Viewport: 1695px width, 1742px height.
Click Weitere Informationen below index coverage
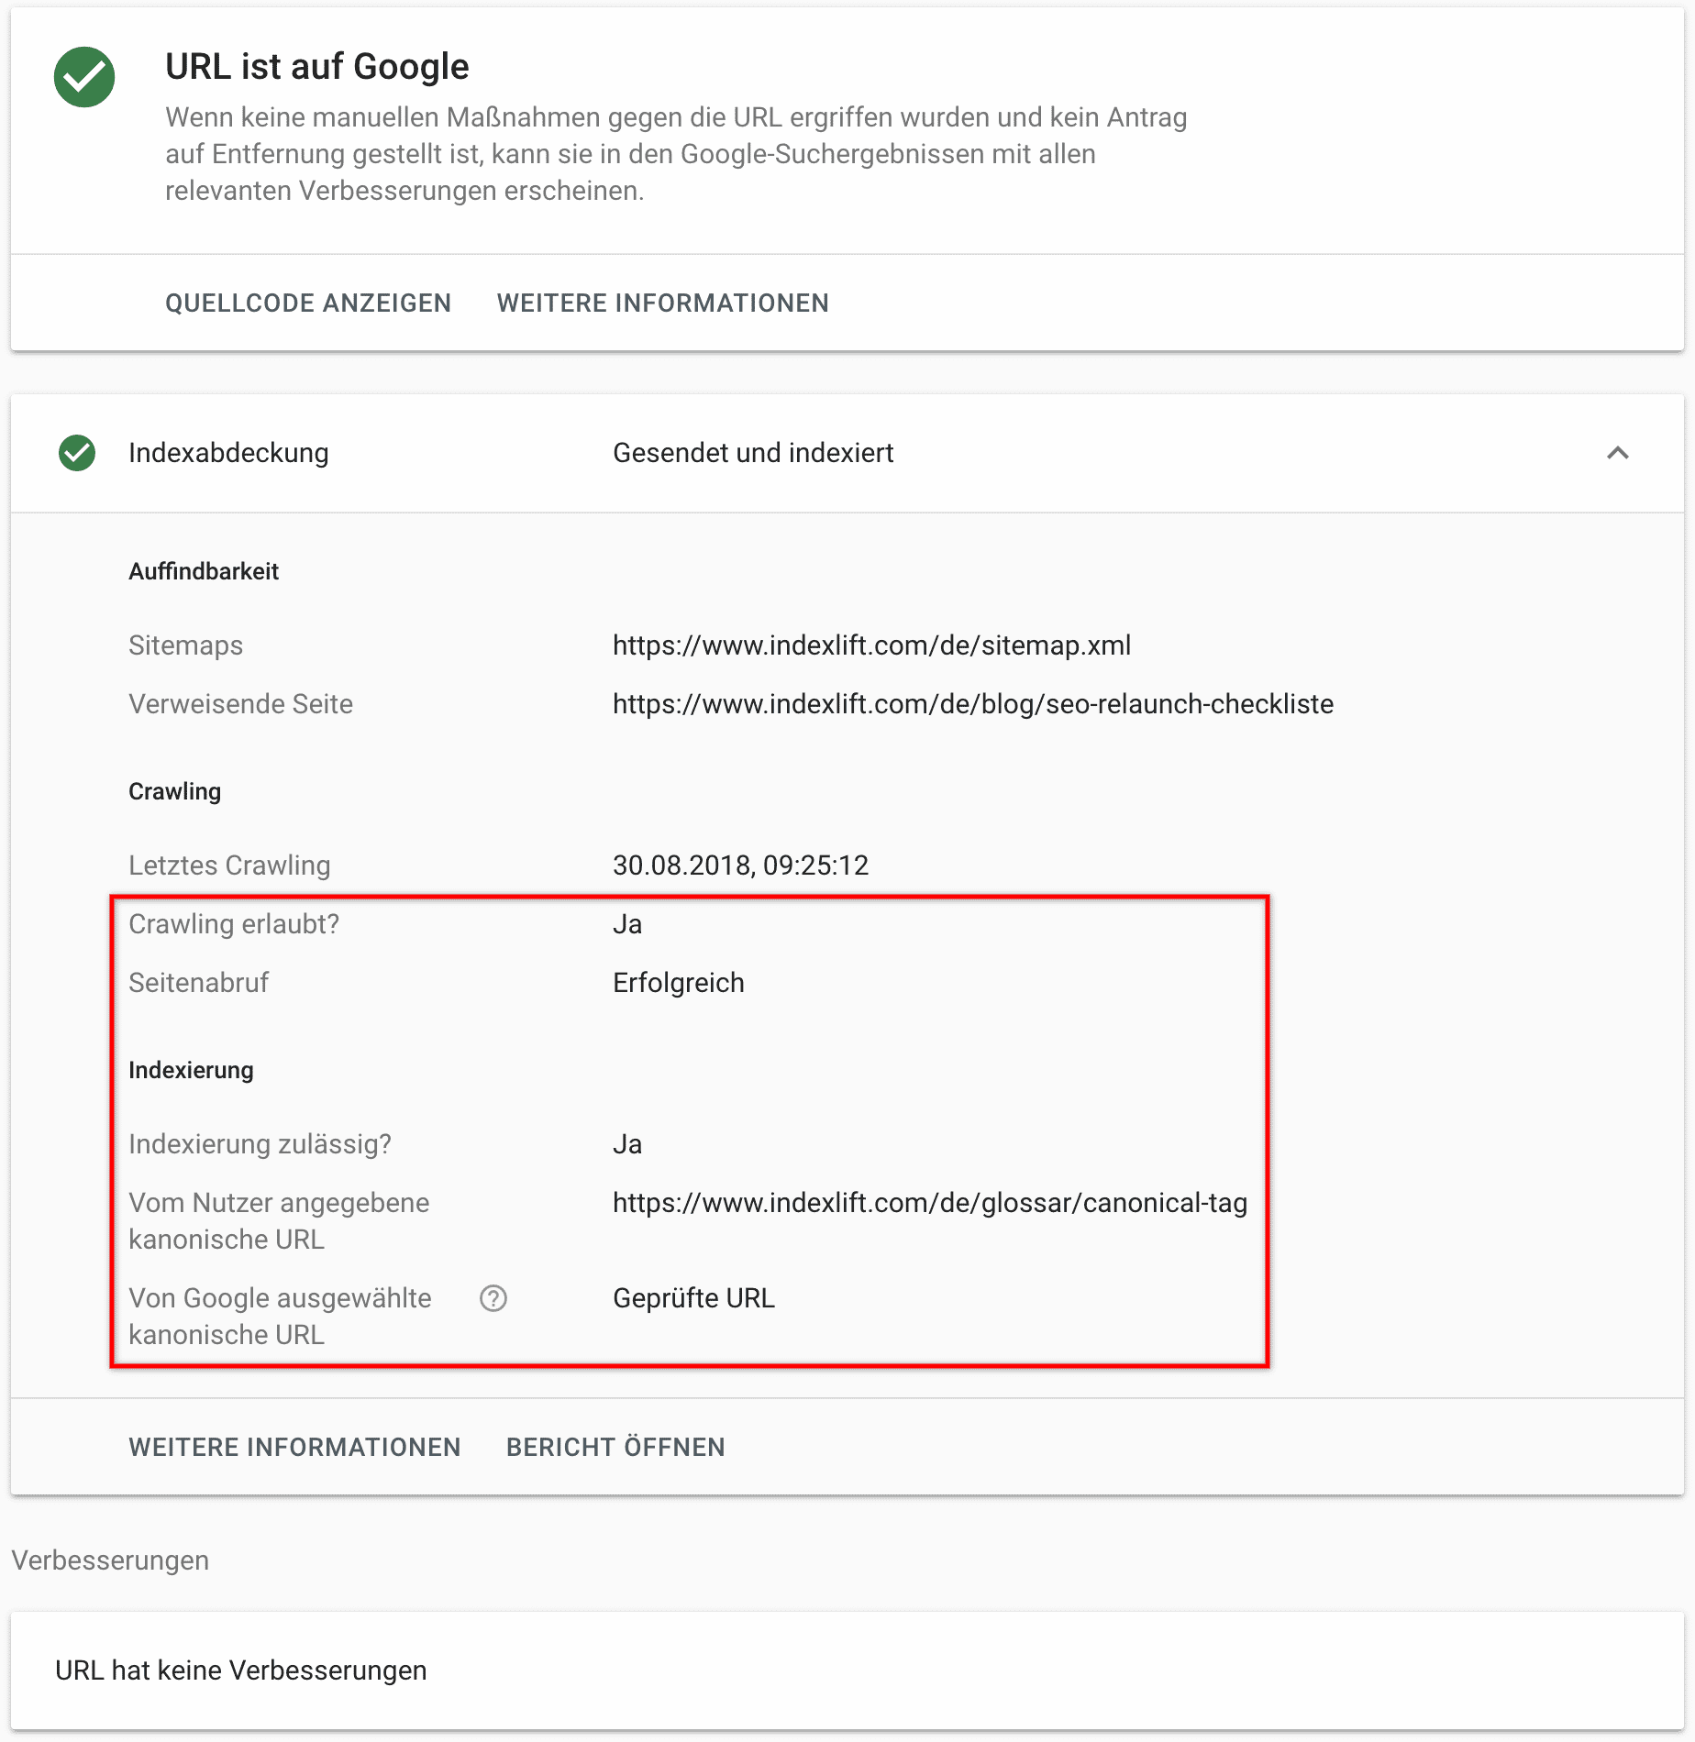pyautogui.click(x=294, y=1448)
